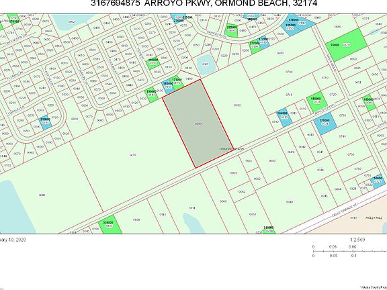
Task: Click the large parcel labeled 0270
Action: pos(132,155)
